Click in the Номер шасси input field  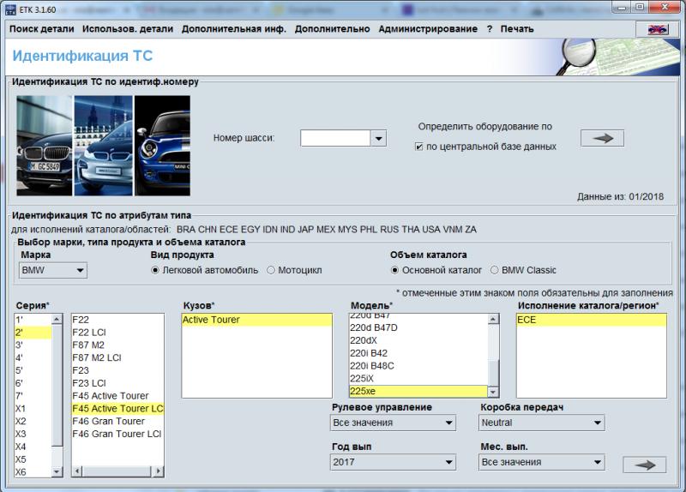[x=335, y=139]
